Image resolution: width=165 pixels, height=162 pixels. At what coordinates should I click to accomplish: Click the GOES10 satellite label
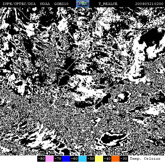point(61,4)
